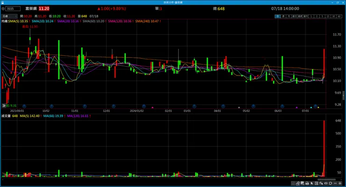Click the gray triangle event marker after 04/01
This screenshot has height=187, width=346.
(239, 107)
